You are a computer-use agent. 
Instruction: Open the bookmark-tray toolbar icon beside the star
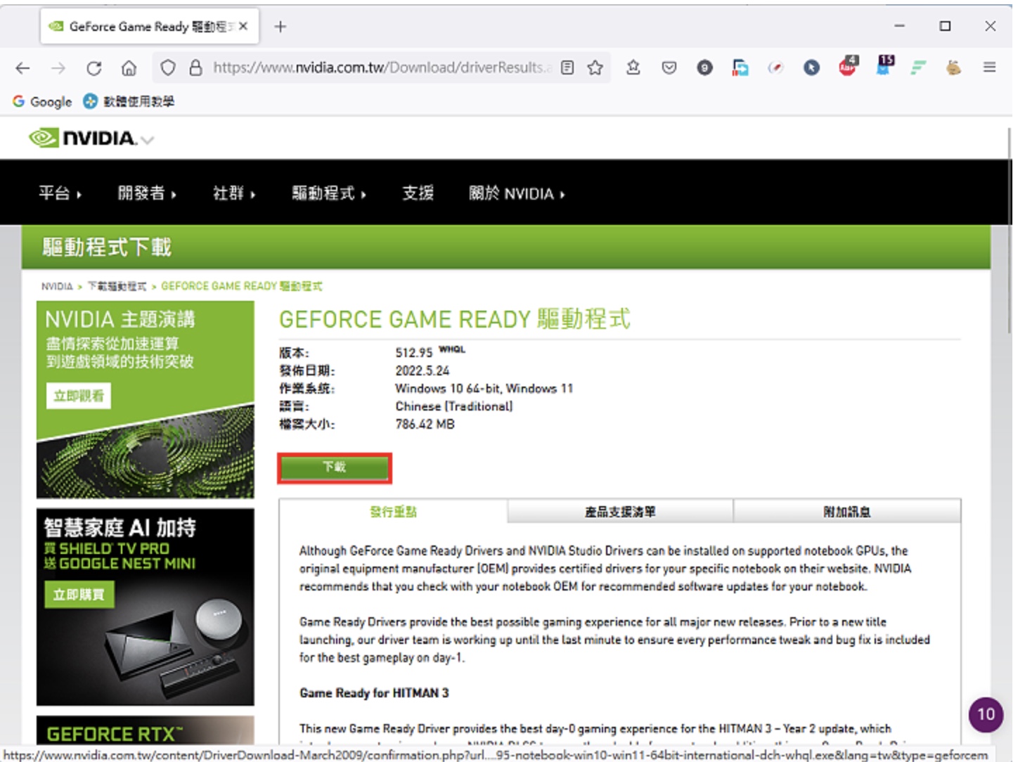pos(633,67)
